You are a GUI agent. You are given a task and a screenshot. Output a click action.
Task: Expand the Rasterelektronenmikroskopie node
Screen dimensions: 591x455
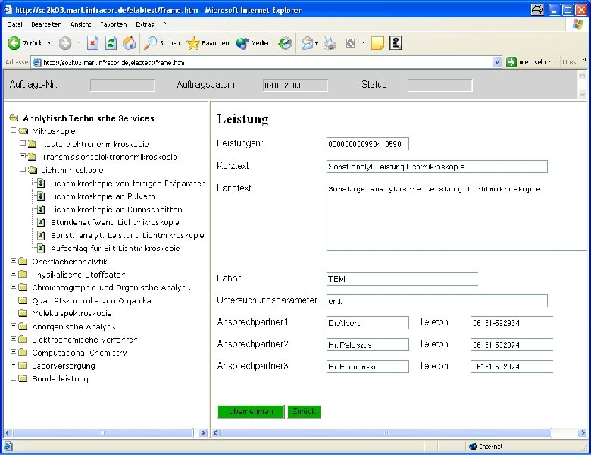[23, 143]
